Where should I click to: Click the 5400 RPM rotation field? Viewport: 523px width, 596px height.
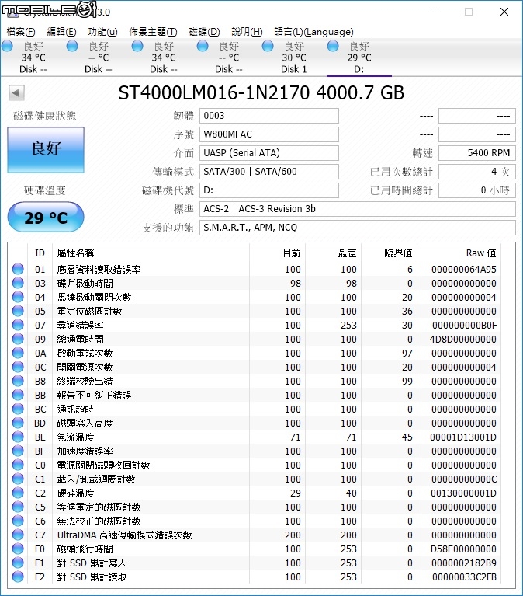[x=477, y=153]
